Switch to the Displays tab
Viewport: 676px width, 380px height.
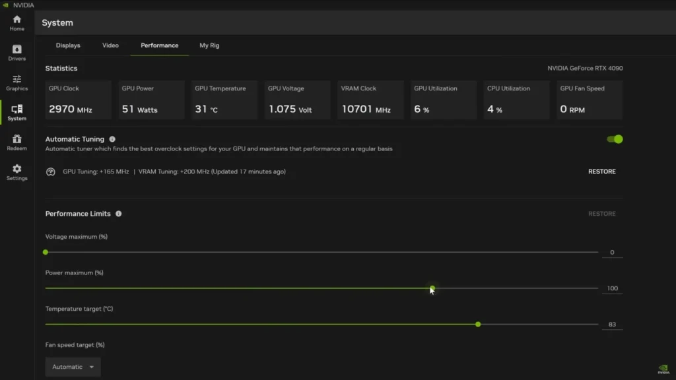point(68,46)
